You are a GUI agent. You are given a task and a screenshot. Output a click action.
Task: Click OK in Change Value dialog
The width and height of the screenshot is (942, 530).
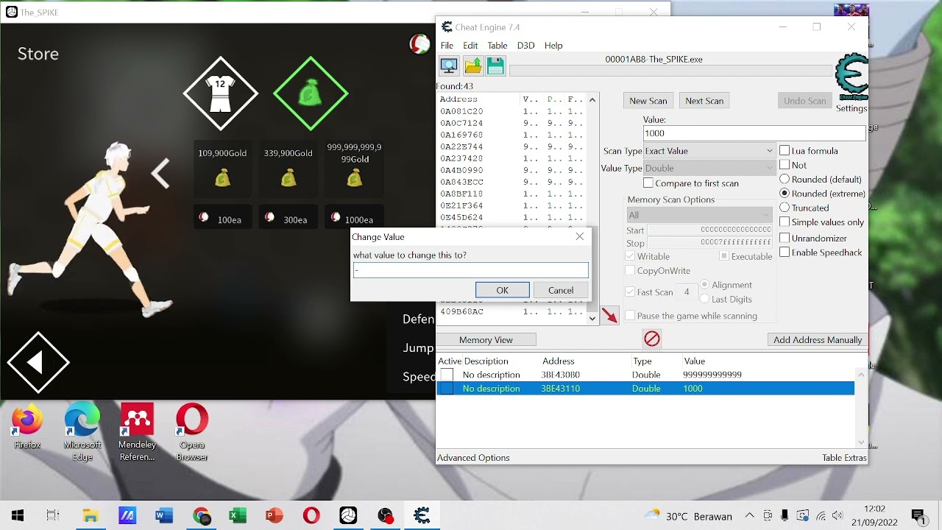[502, 290]
